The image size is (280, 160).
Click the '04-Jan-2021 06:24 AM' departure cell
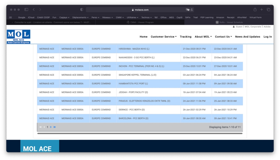coord(227,75)
